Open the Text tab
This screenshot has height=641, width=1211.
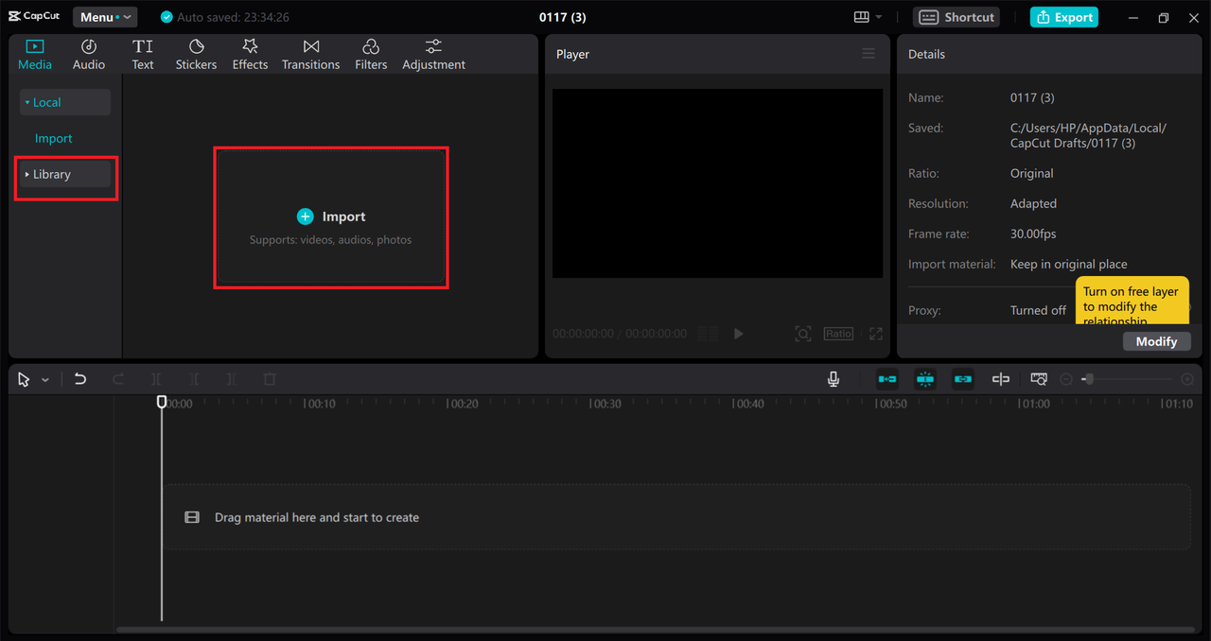point(143,55)
